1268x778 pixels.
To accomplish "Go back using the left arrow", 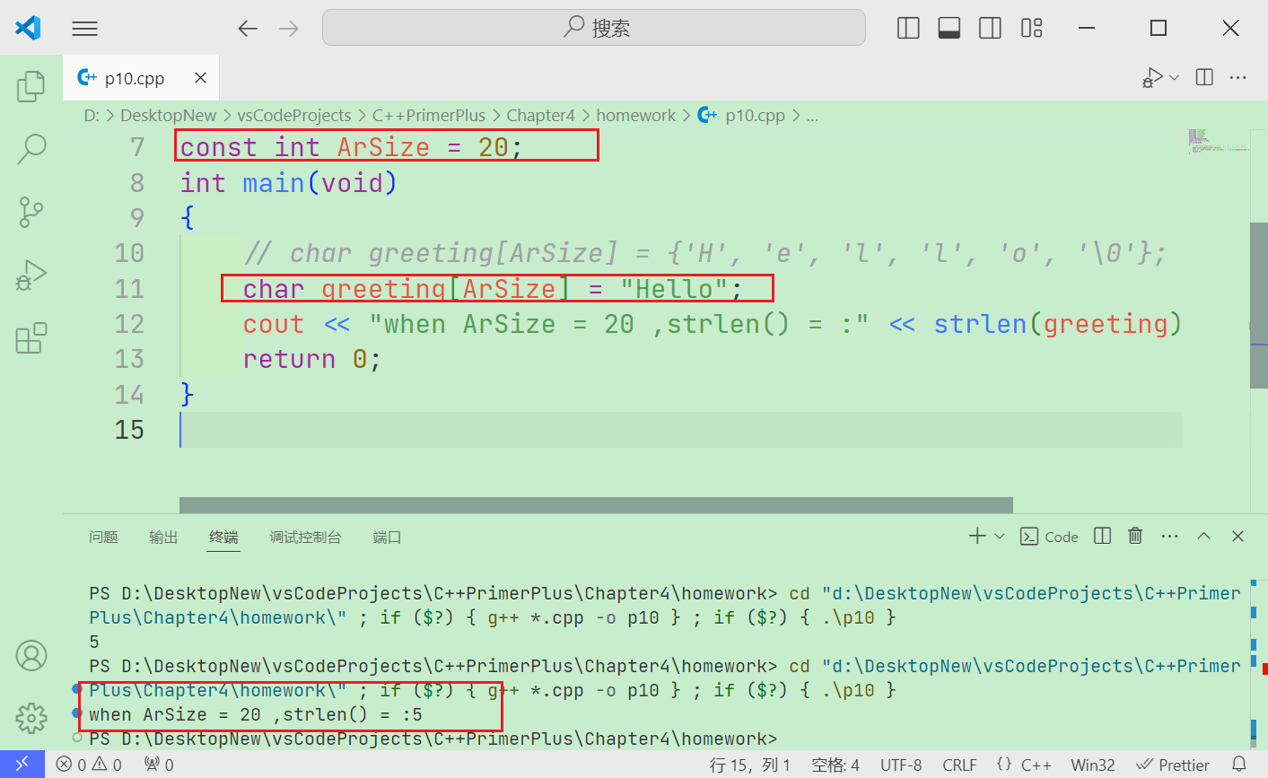I will point(248,29).
